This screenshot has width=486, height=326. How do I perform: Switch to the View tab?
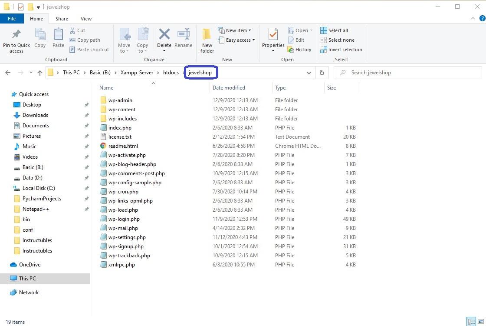coord(86,19)
